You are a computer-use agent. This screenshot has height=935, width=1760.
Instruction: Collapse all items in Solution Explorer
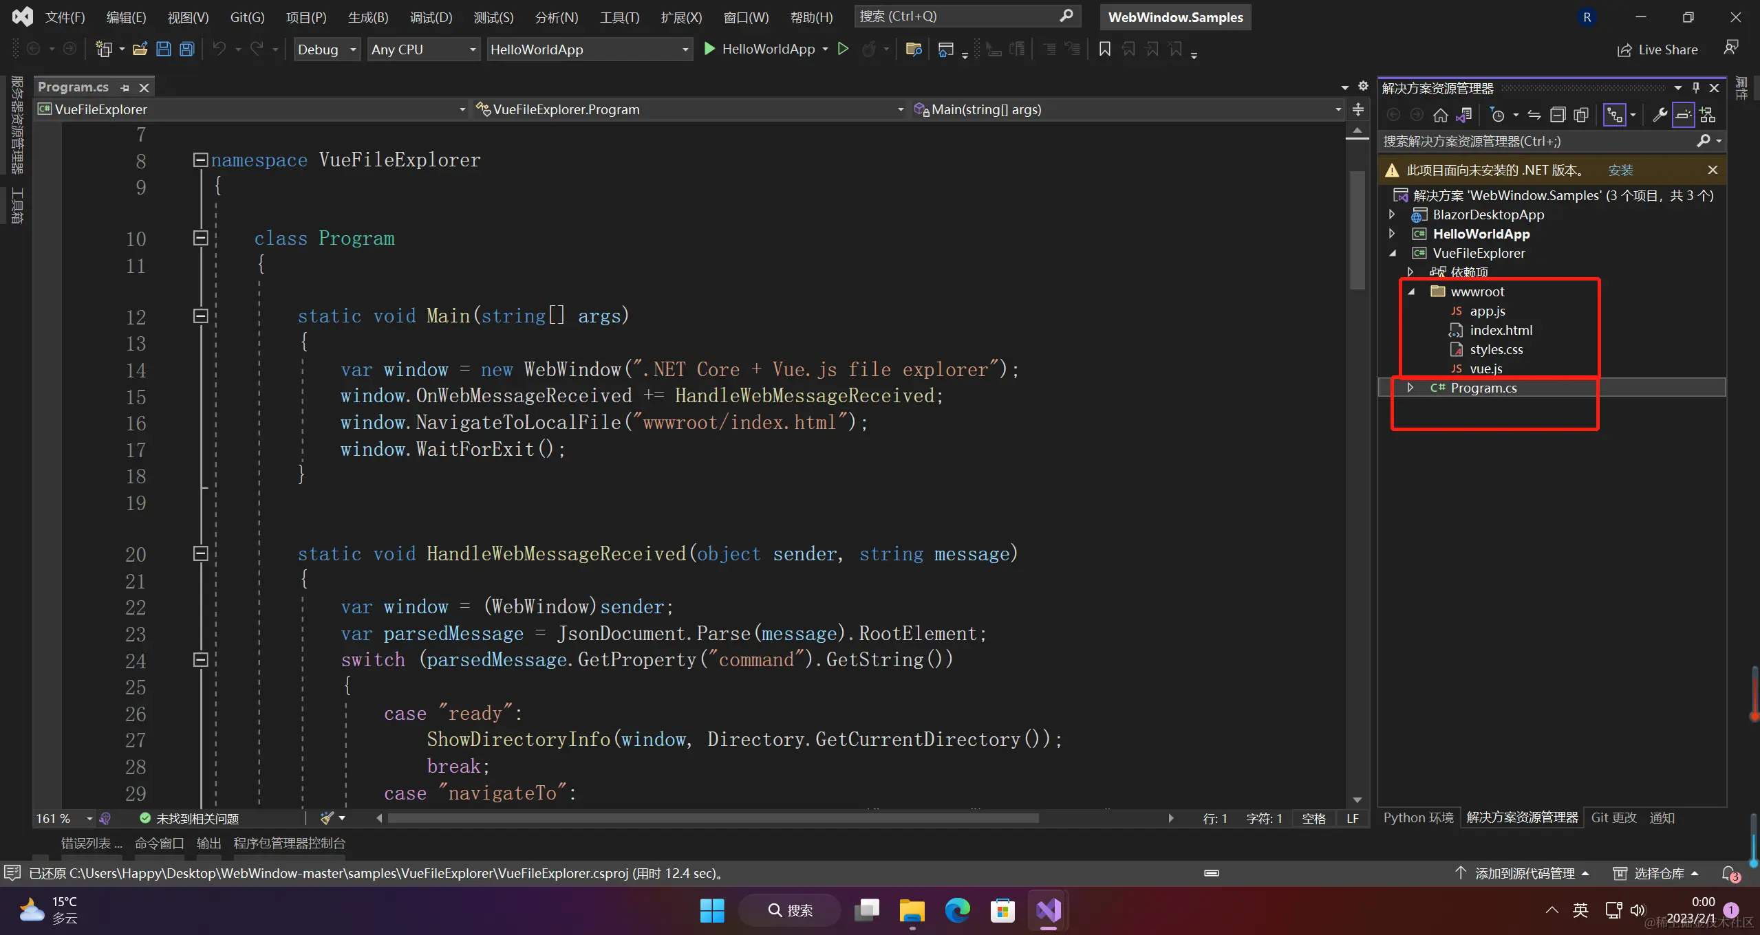pos(1558,115)
